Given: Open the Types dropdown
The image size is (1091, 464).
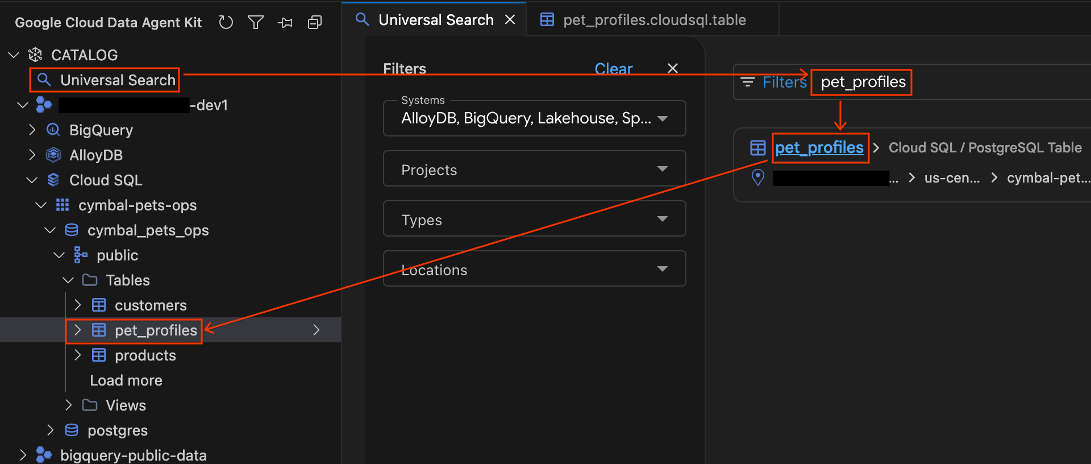Looking at the screenshot, I should [x=534, y=218].
